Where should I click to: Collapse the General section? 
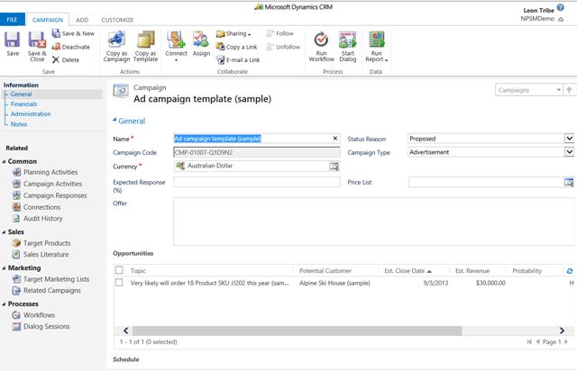tap(114, 120)
